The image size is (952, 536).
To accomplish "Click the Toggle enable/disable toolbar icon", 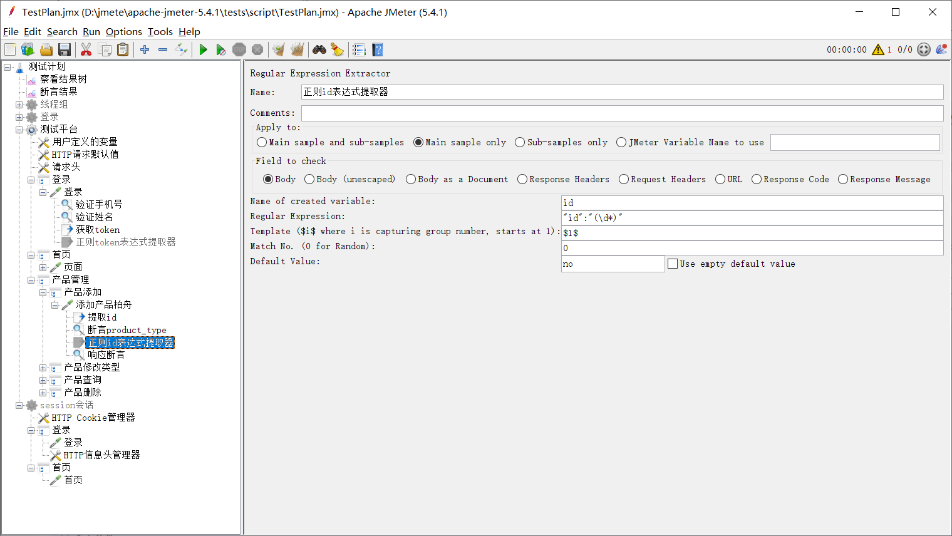I will [181, 49].
